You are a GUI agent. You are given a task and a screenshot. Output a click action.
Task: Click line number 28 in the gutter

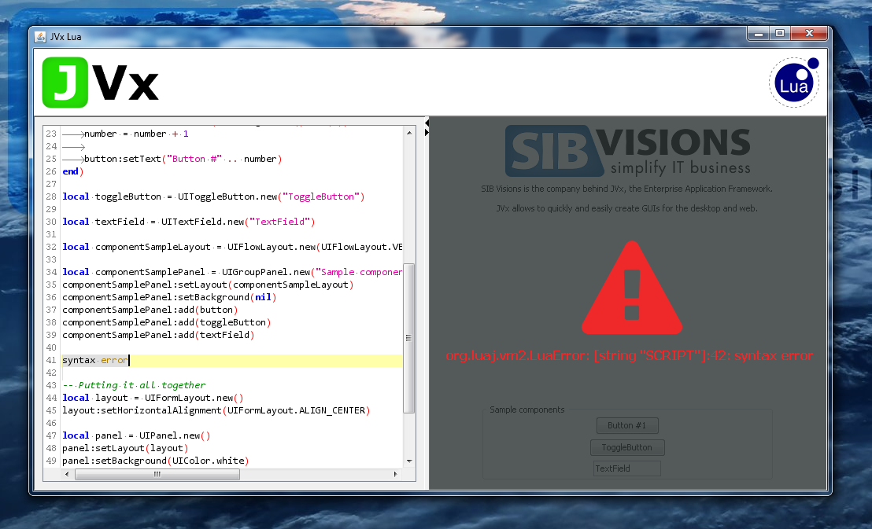(51, 197)
